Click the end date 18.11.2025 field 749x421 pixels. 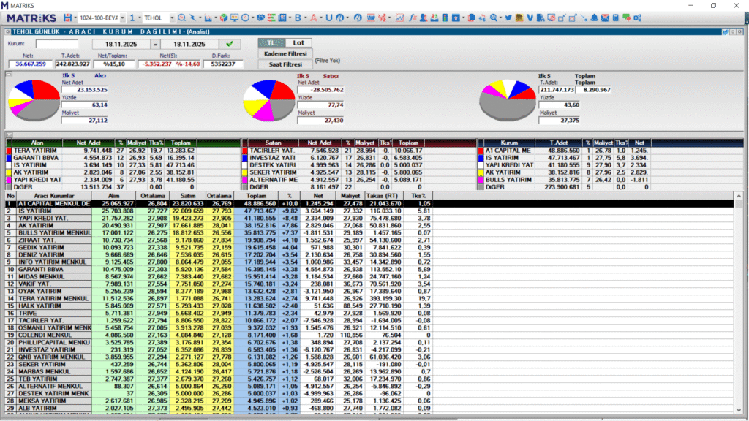coord(189,44)
